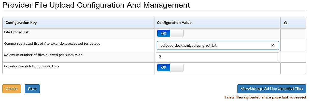
Task: Open View/Manage Ad Hoc Uploaded Files
Action: [x=272, y=89]
